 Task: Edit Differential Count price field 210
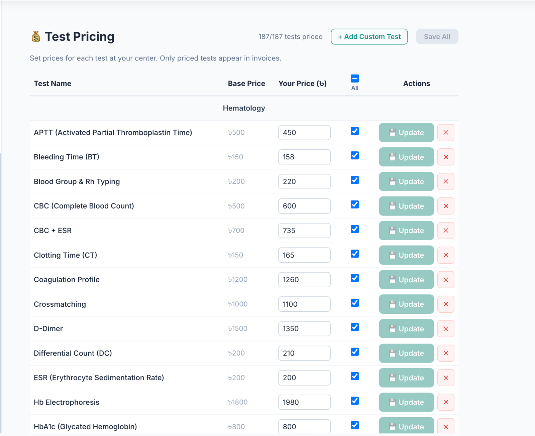(304, 353)
